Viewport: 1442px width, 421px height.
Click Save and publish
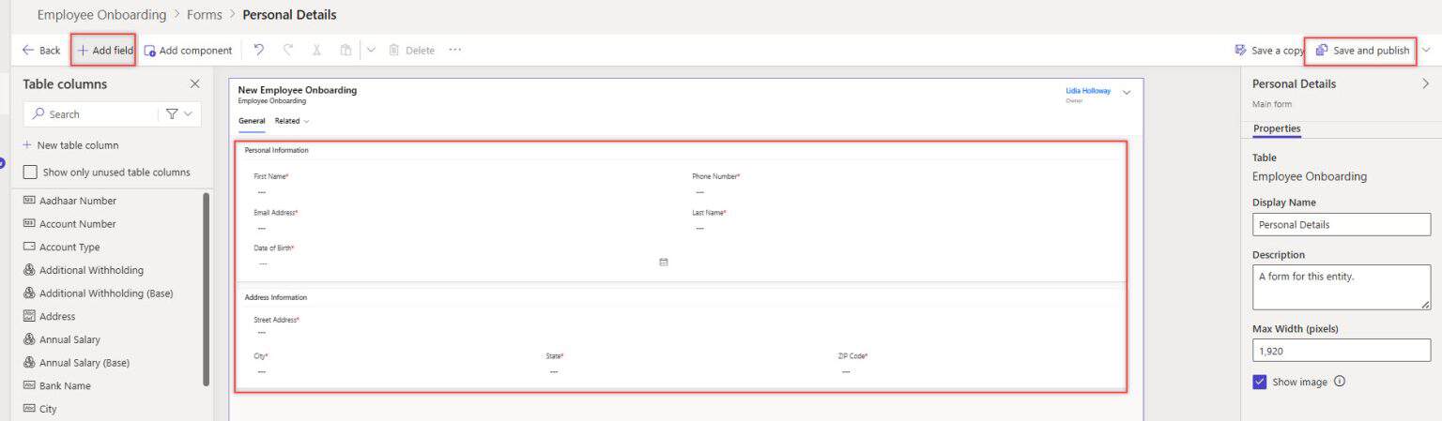(1362, 51)
